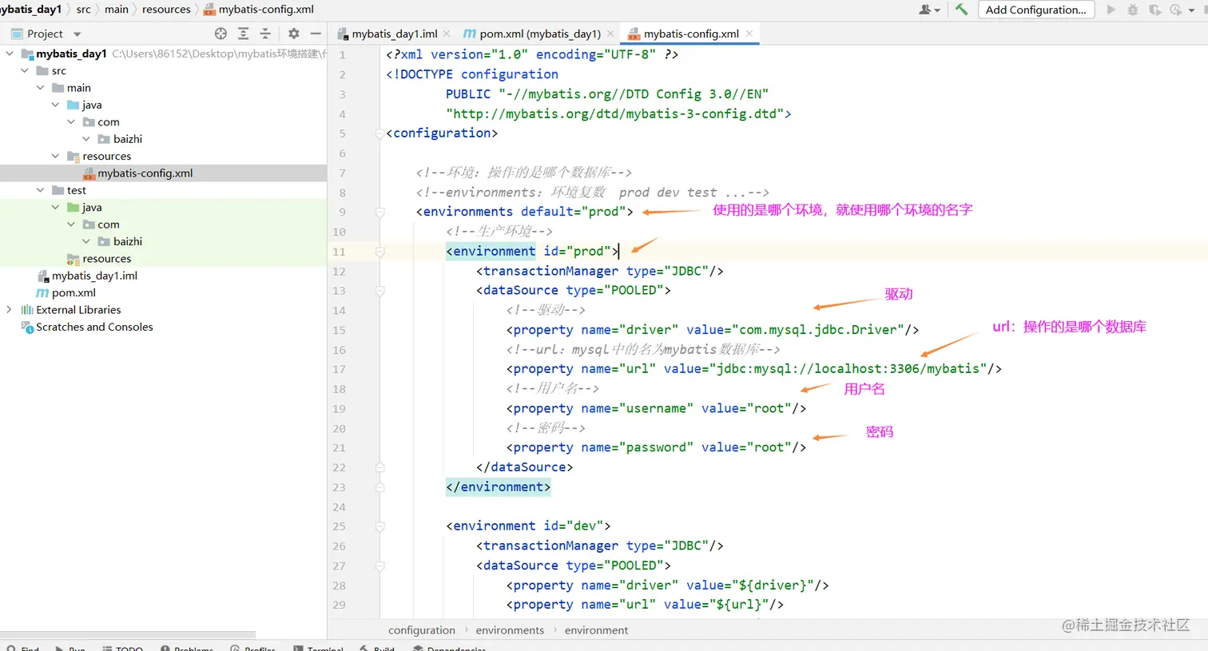
Task: Select mybatis-config.xml in the project tree
Action: click(163, 173)
